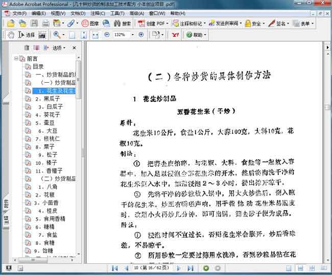Screen dimensions: 332x275
Task: Go to next page arrow
Action: [x=178, y=268]
